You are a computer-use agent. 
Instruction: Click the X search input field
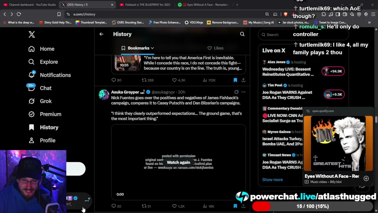coord(303,35)
